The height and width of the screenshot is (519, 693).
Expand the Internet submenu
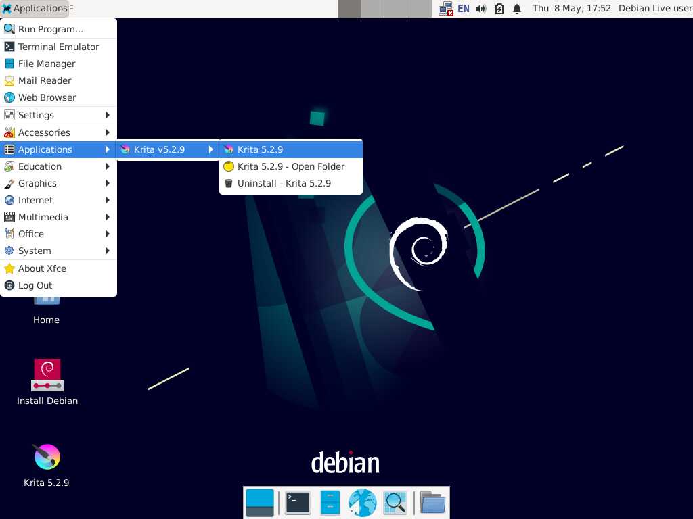click(58, 200)
